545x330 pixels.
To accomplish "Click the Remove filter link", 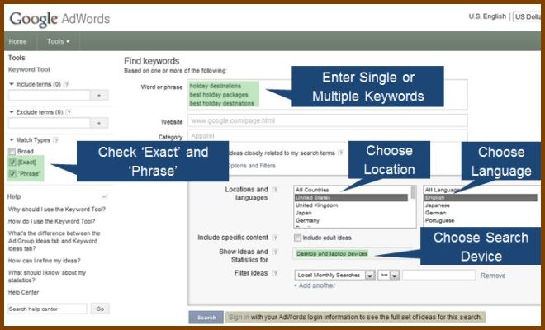I will 493,276.
